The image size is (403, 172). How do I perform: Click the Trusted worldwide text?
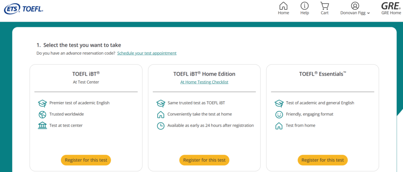click(67, 114)
